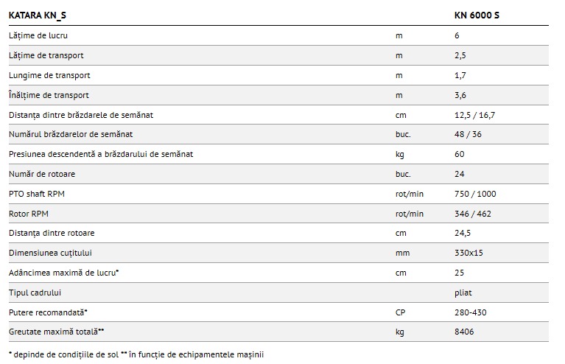Select the KN 6000 S column header
Screen dimensions: 565x364
click(479, 15)
